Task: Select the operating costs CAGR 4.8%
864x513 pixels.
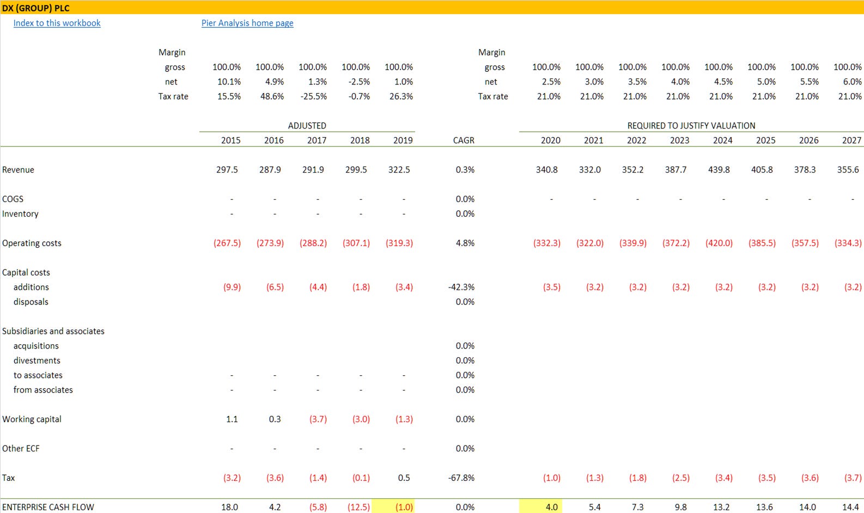Action: (465, 243)
